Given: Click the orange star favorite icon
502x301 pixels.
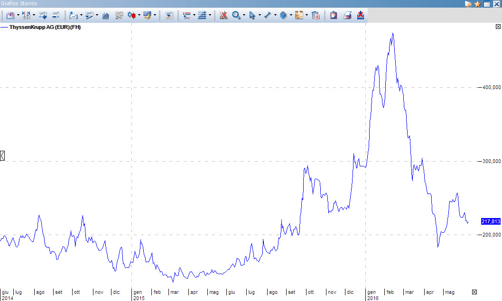Looking at the screenshot, I should click(478, 4).
